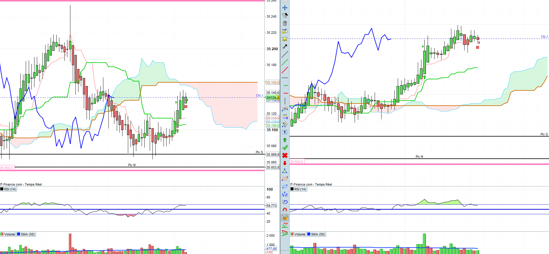Select the green up arrow marker
The image size is (549, 254).
tap(285, 140)
